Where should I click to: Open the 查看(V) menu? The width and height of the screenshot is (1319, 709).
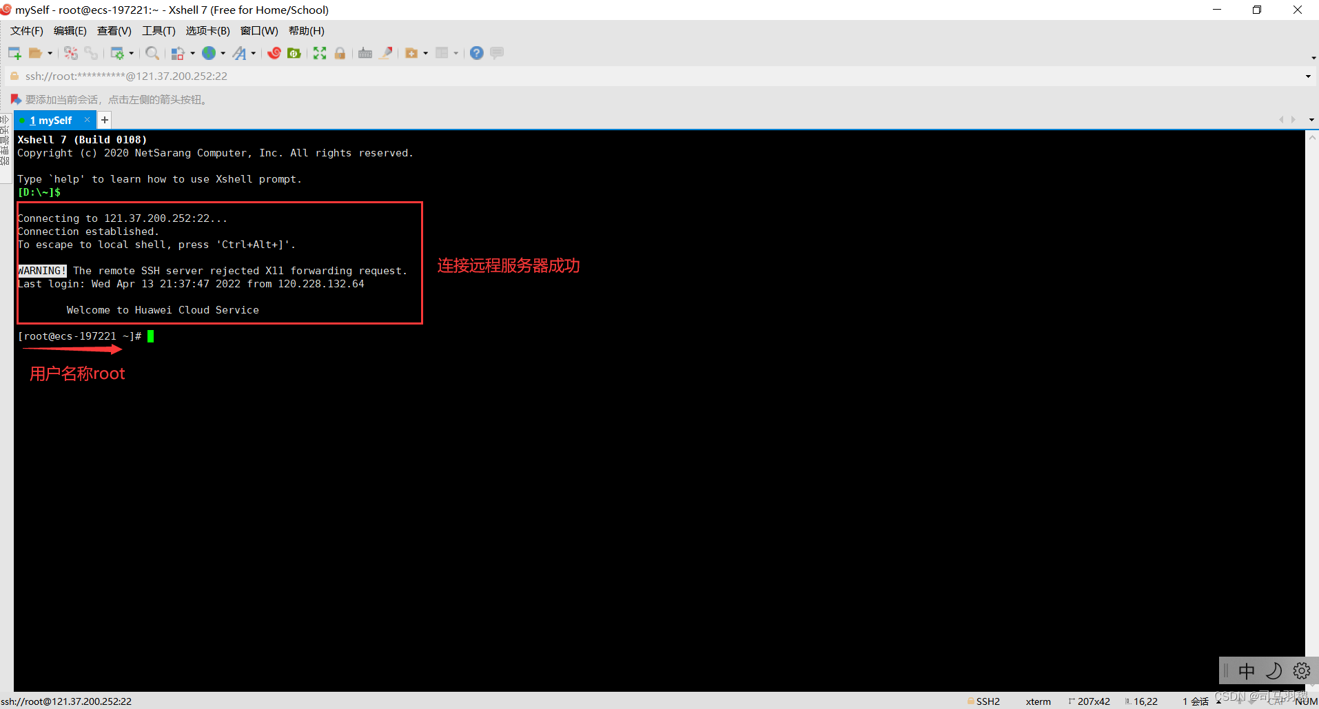114,31
